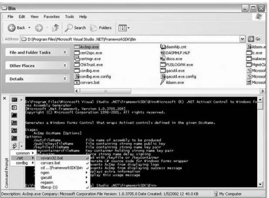Screen dimensions: 269x198
Task: Toggle the Folders pane
Action: [x=101, y=27]
